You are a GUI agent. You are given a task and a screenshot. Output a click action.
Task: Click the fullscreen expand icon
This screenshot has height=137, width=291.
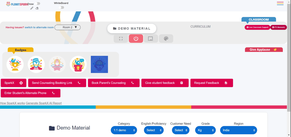click(x=121, y=38)
